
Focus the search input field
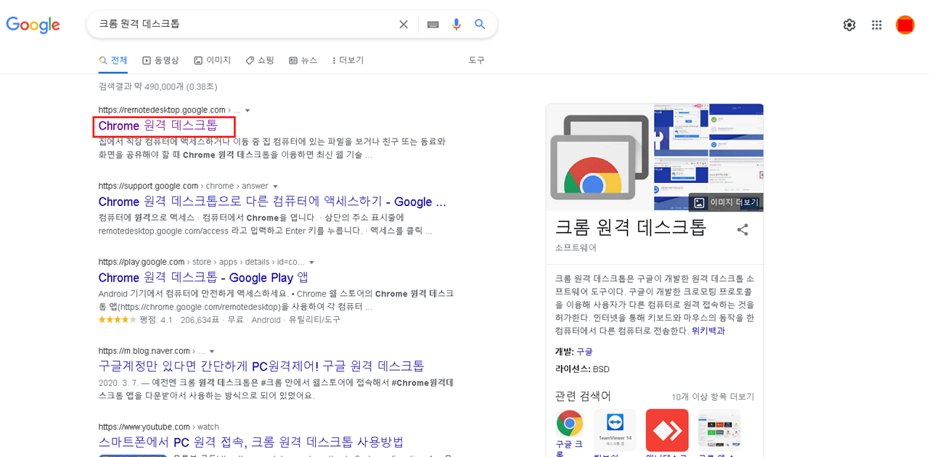247,24
